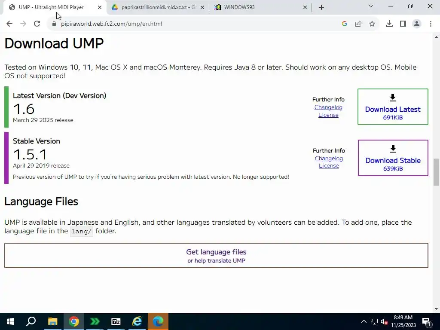
Task: Open License link for Stable Version
Action: pos(329,165)
